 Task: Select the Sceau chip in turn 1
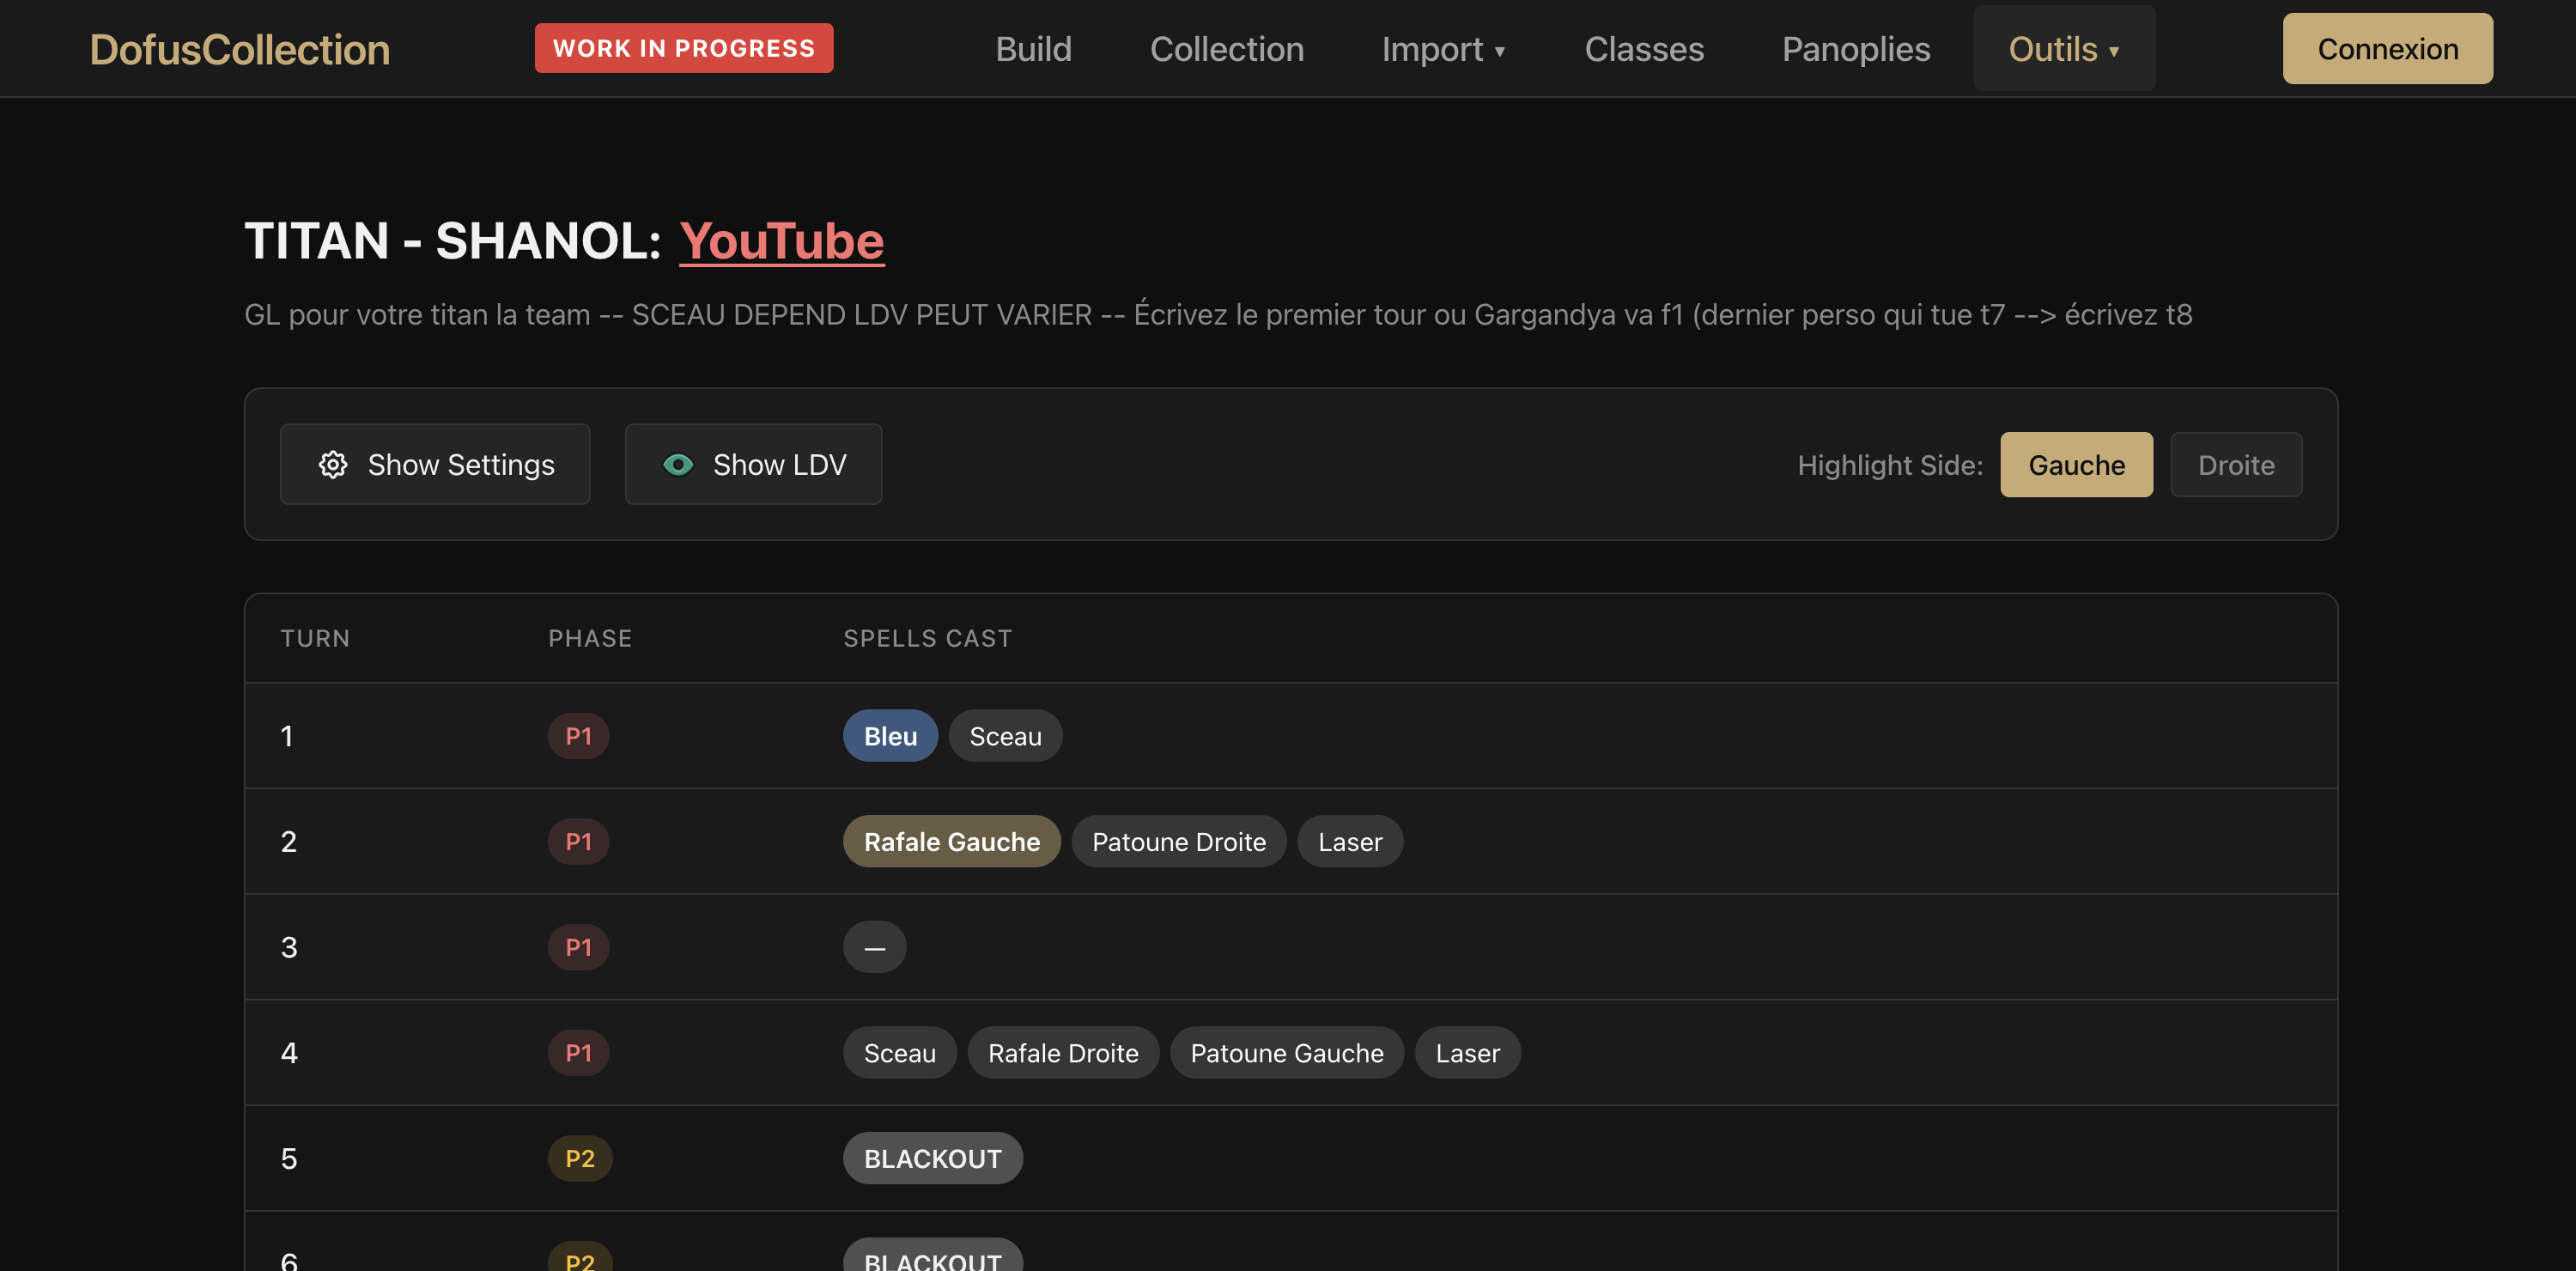click(x=1005, y=736)
